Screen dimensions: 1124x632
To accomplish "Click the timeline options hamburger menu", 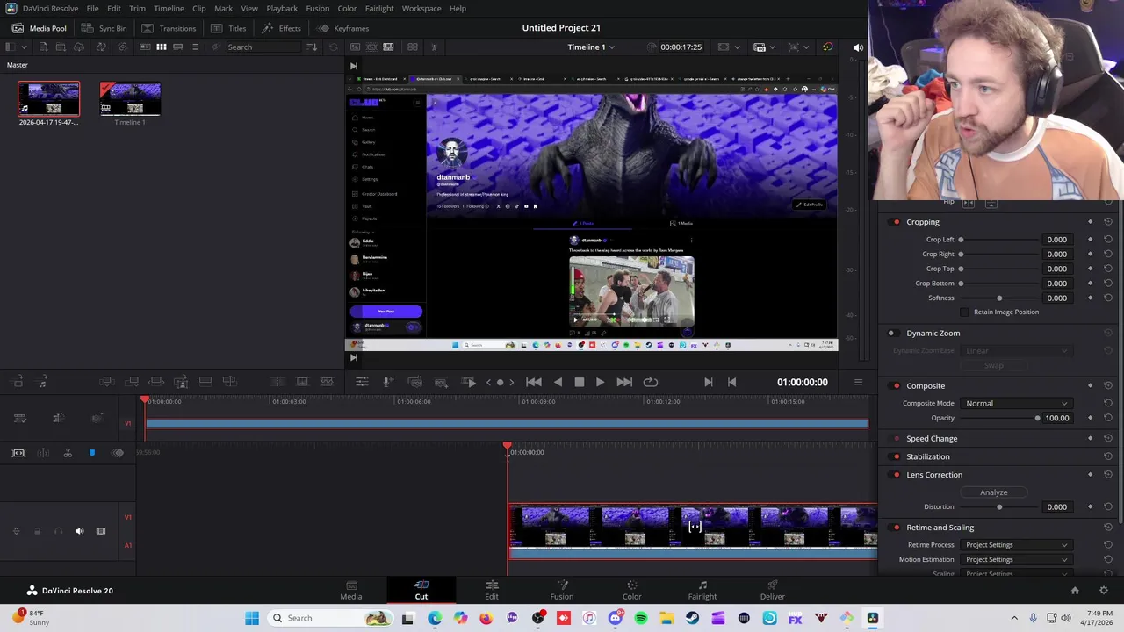I will pyautogui.click(x=858, y=382).
